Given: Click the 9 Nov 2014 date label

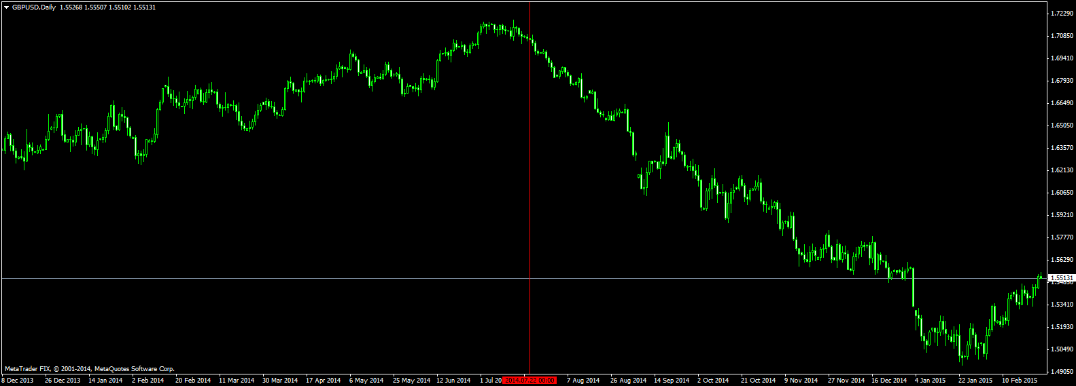Looking at the screenshot, I should click(801, 381).
